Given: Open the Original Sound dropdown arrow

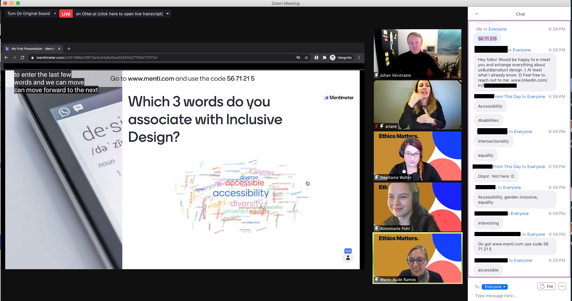Looking at the screenshot, I should (55, 13).
